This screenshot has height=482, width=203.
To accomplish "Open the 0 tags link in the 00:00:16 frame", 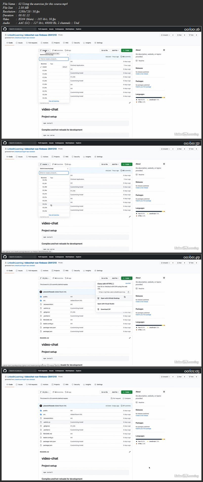I will pyautogui.click(x=68, y=50).
